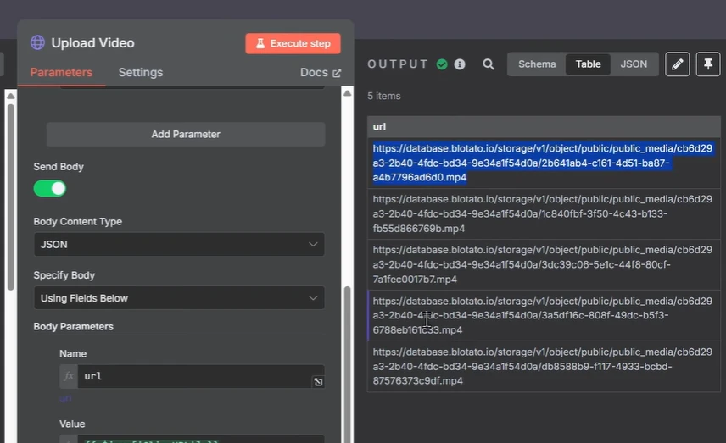Open the Settings tab
The width and height of the screenshot is (726, 443).
[x=141, y=72]
